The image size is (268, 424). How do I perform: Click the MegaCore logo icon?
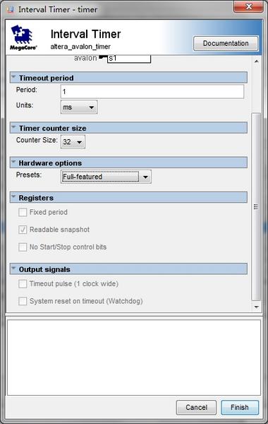(23, 37)
